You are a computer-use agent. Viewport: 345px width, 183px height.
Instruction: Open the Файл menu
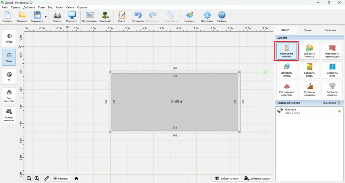click(5, 7)
